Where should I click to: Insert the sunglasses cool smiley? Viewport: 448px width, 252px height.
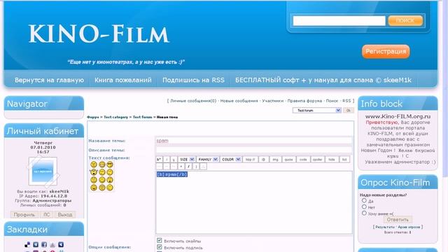point(110,164)
